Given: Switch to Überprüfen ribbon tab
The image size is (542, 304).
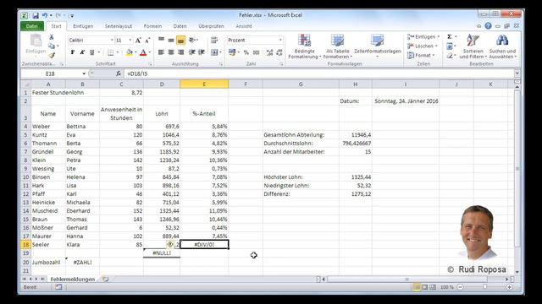Looking at the screenshot, I should pyautogui.click(x=211, y=26).
